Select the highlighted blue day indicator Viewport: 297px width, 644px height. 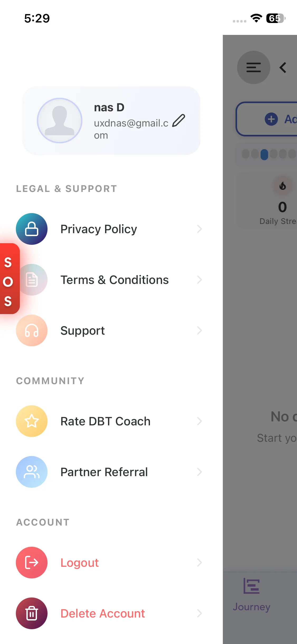[264, 154]
